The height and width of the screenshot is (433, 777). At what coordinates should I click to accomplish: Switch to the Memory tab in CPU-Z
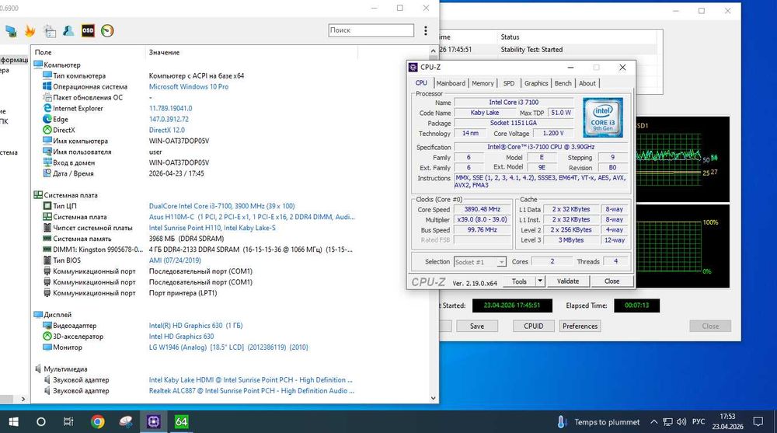(x=483, y=83)
